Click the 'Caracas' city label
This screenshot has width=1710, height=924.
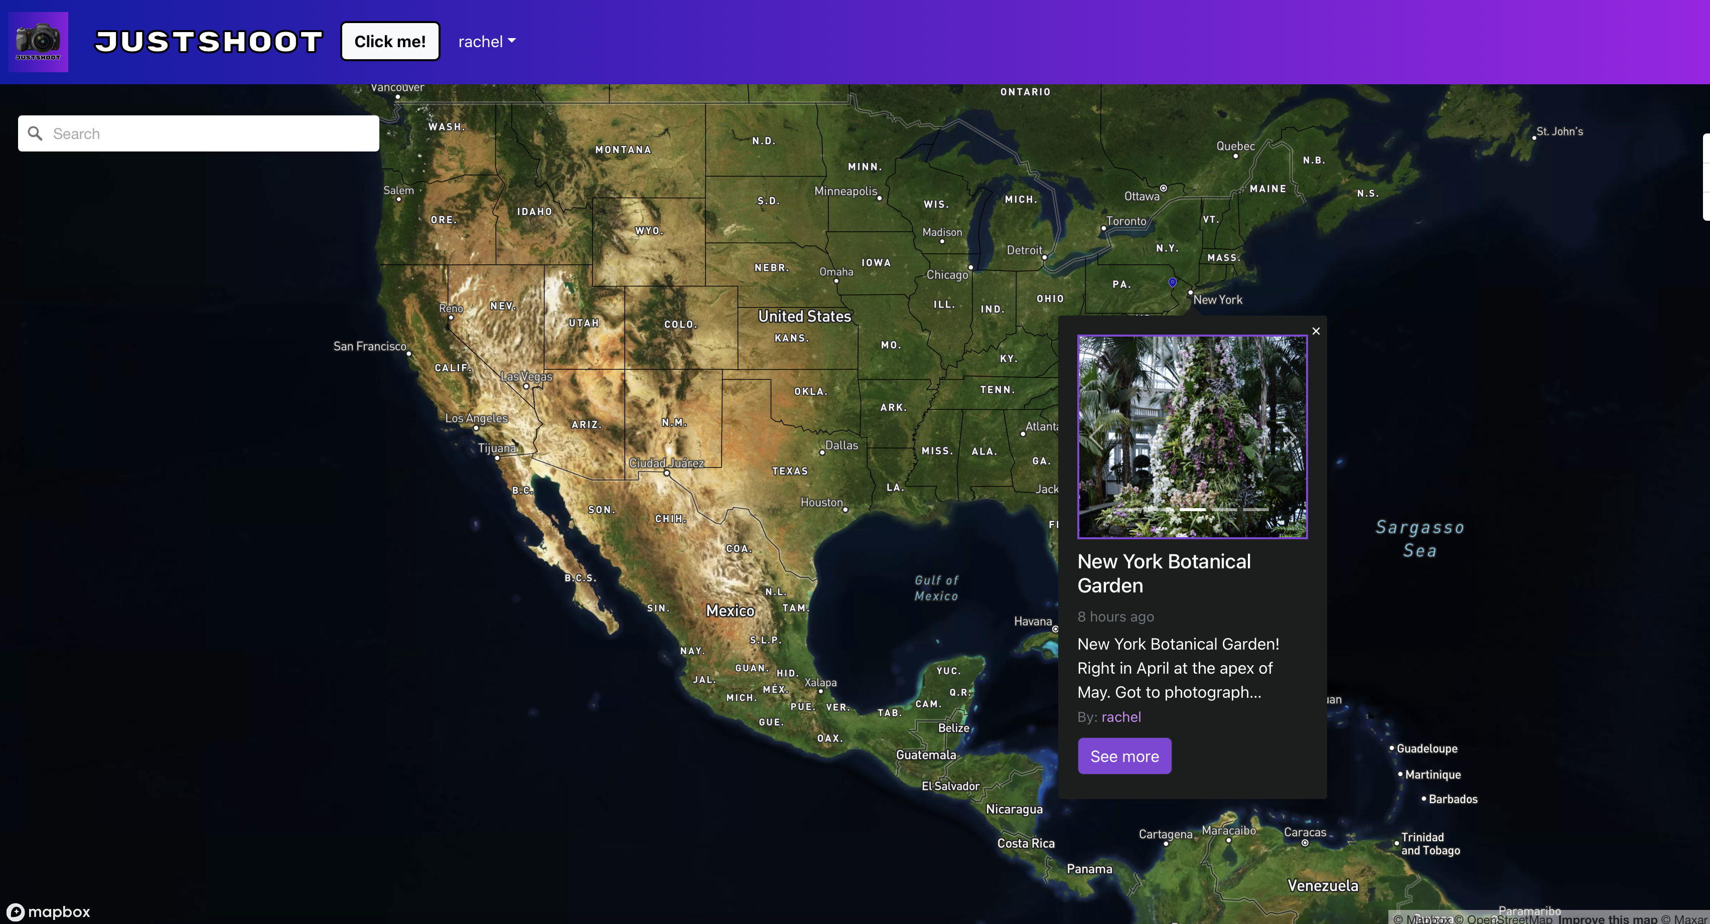coord(1305,832)
